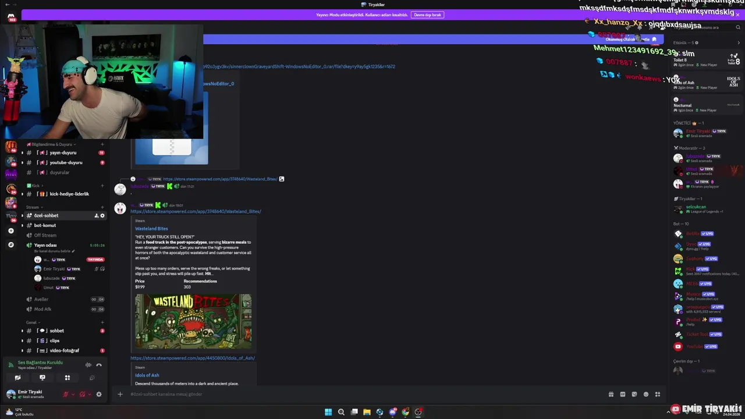Image resolution: width=745 pixels, height=419 pixels.
Task: Open activities launcher in voice panel
Action: click(x=68, y=378)
